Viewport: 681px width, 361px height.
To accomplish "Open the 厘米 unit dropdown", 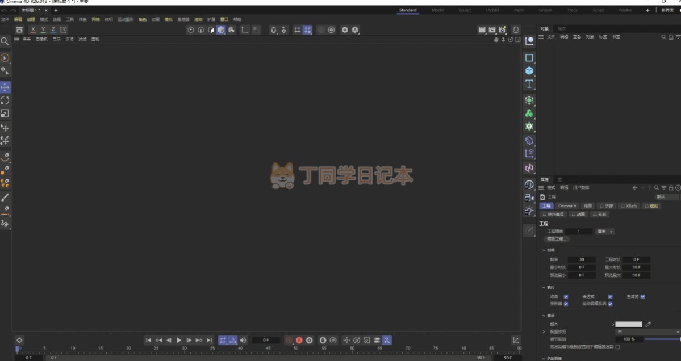I will tap(604, 232).
